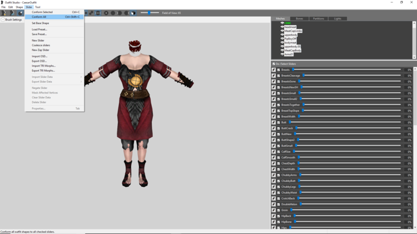Click edit pencil icon for BreastsGone slider
The height and width of the screenshot is (234, 417).
click(274, 81)
